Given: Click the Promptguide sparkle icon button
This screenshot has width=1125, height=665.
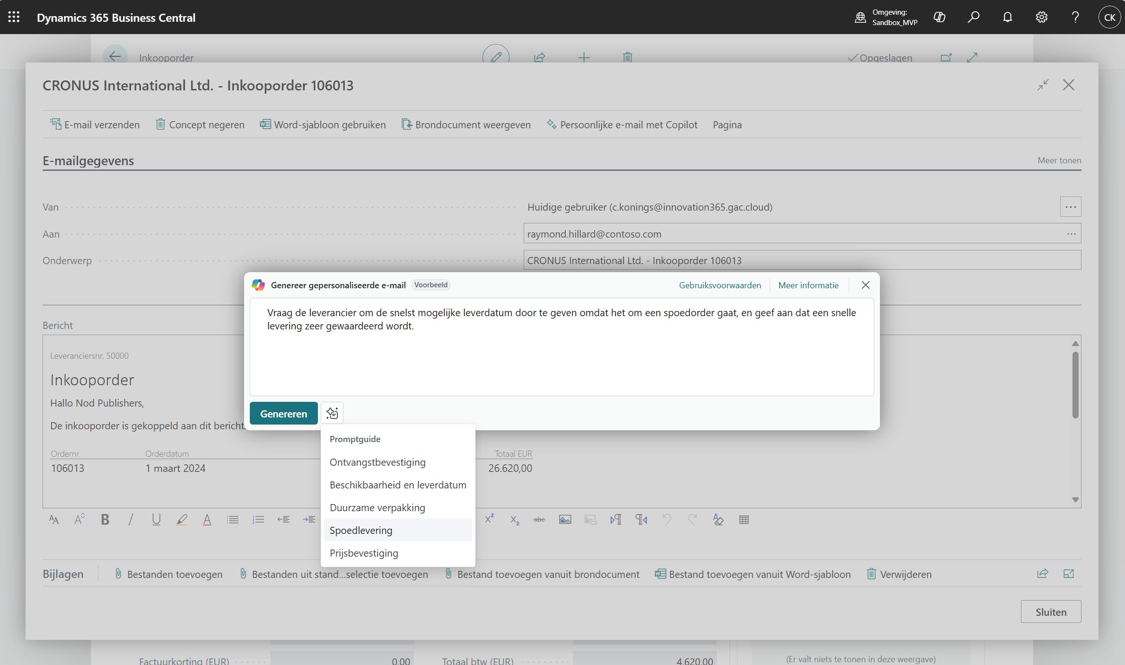Looking at the screenshot, I should tap(332, 413).
